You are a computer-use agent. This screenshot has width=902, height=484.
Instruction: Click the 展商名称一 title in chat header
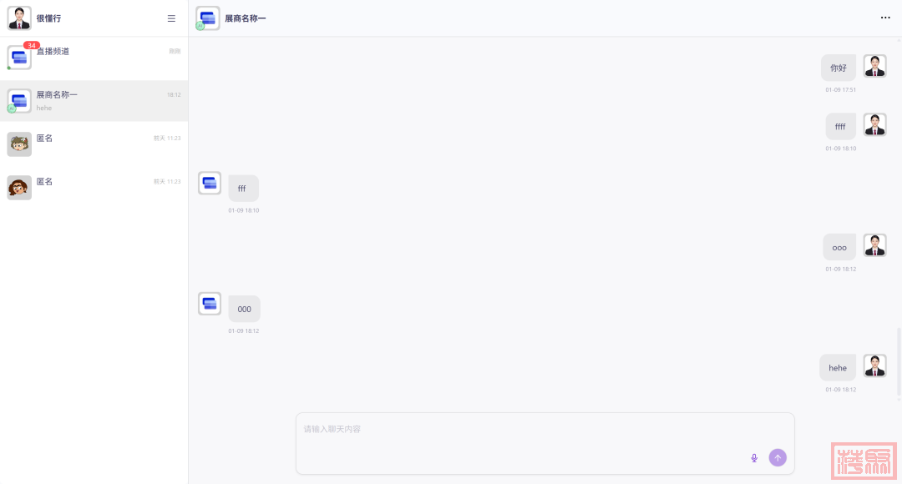(246, 18)
